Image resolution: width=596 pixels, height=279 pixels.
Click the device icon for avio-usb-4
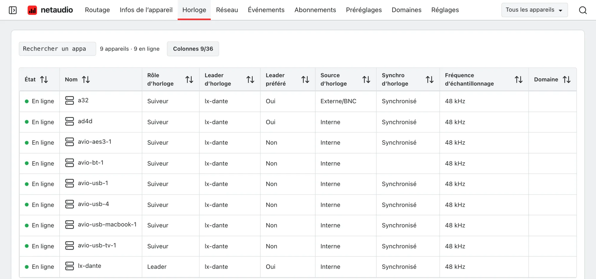(x=69, y=204)
